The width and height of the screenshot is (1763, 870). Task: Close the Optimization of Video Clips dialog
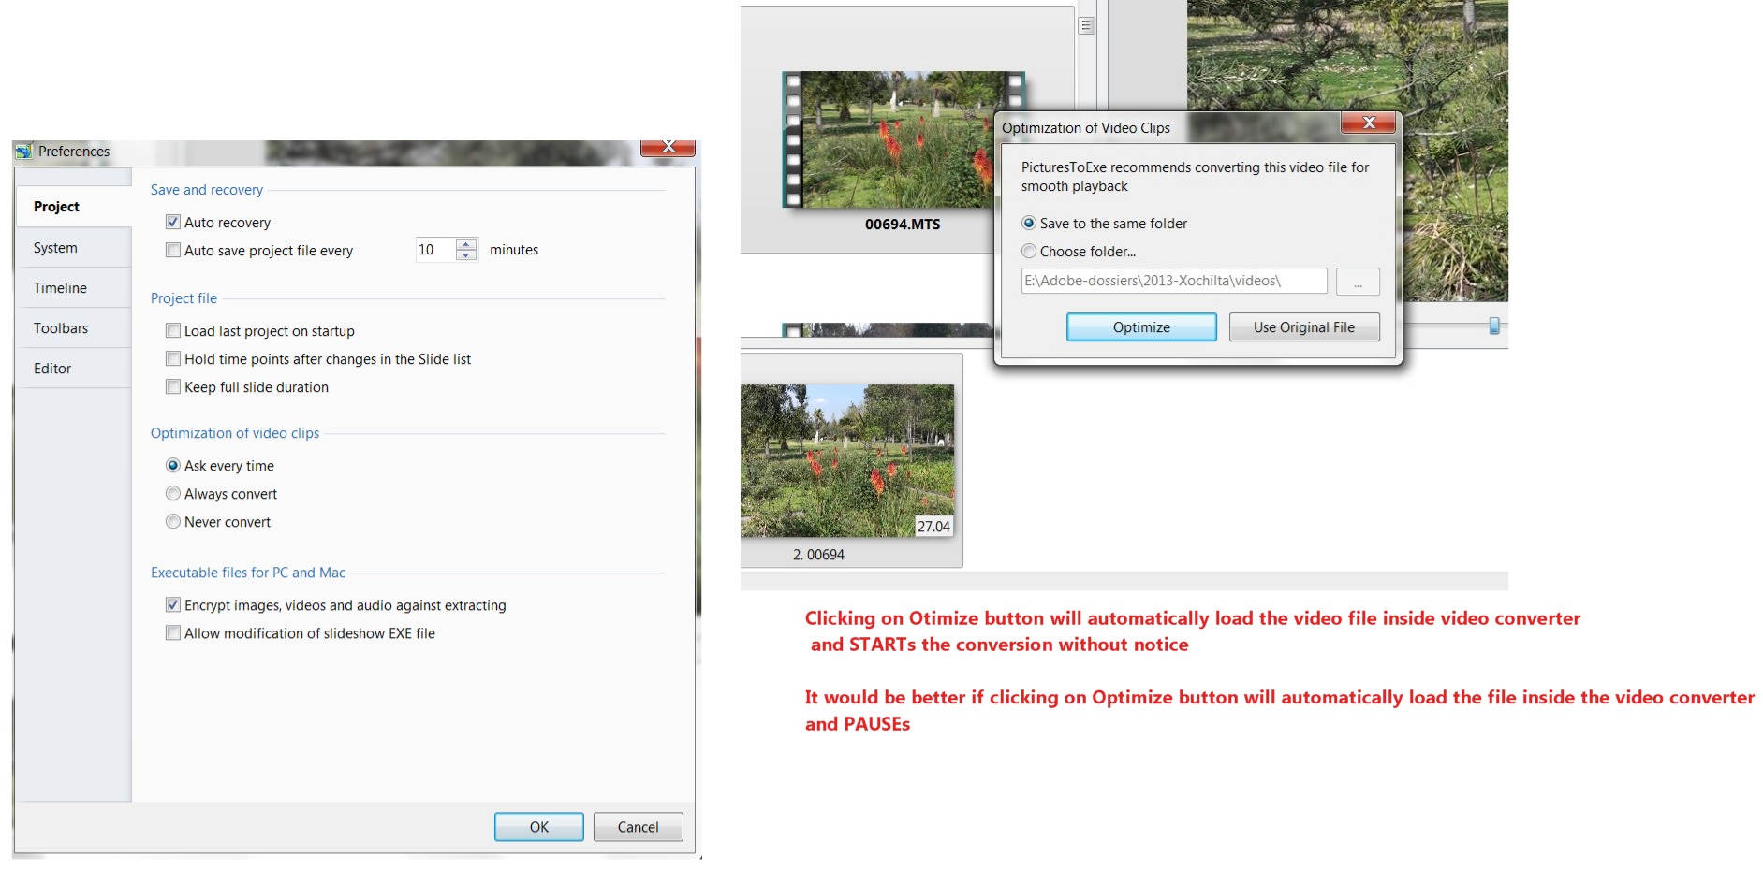point(1368,123)
